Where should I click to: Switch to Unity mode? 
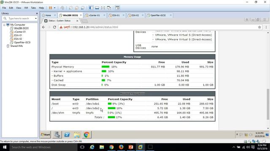click(109, 8)
